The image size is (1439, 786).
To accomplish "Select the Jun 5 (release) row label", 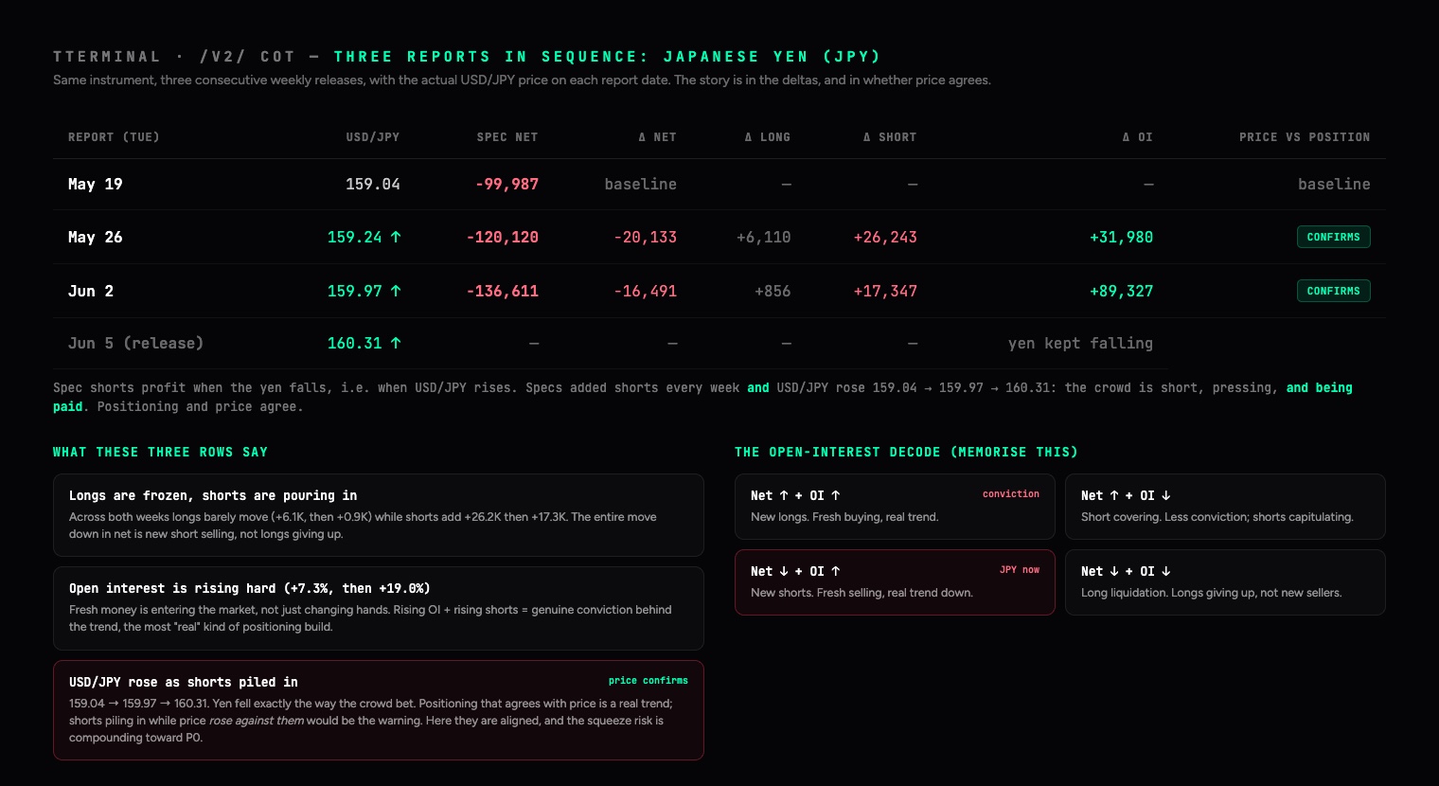I will click(135, 343).
